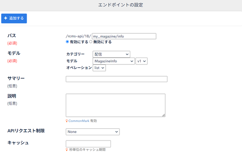Click the plus icon on 追加する
Viewport: 242px width, 153px height.
[x=6, y=18]
